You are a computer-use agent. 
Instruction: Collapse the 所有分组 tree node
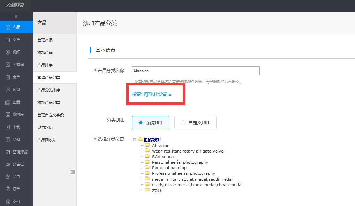point(134,139)
